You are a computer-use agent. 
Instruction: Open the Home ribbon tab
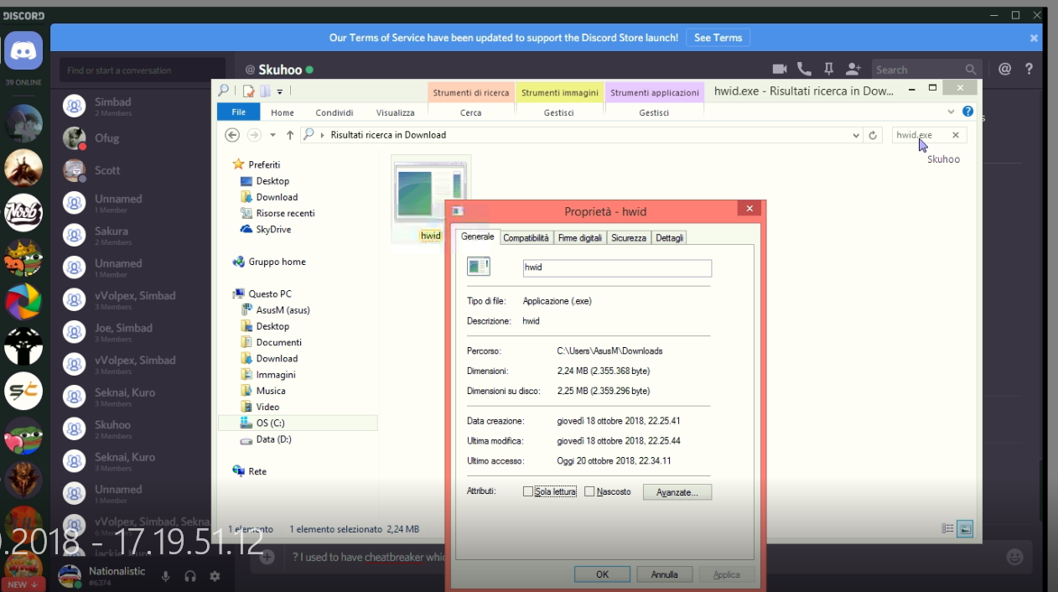283,112
